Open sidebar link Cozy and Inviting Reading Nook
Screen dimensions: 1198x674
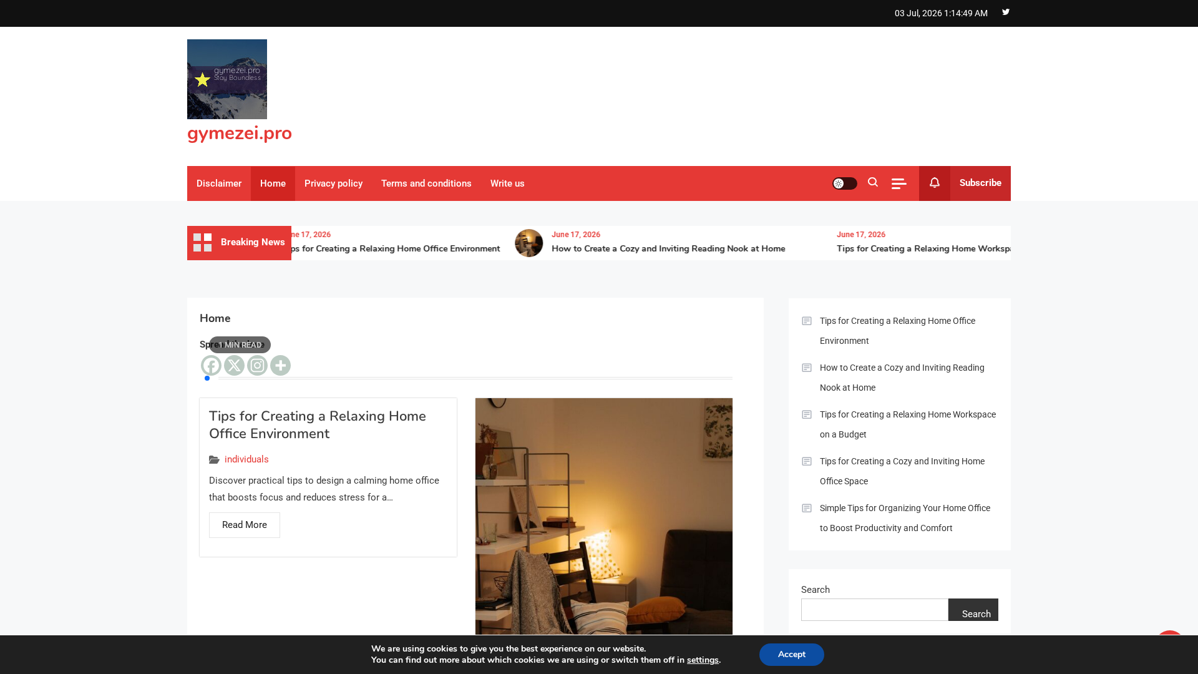click(902, 378)
